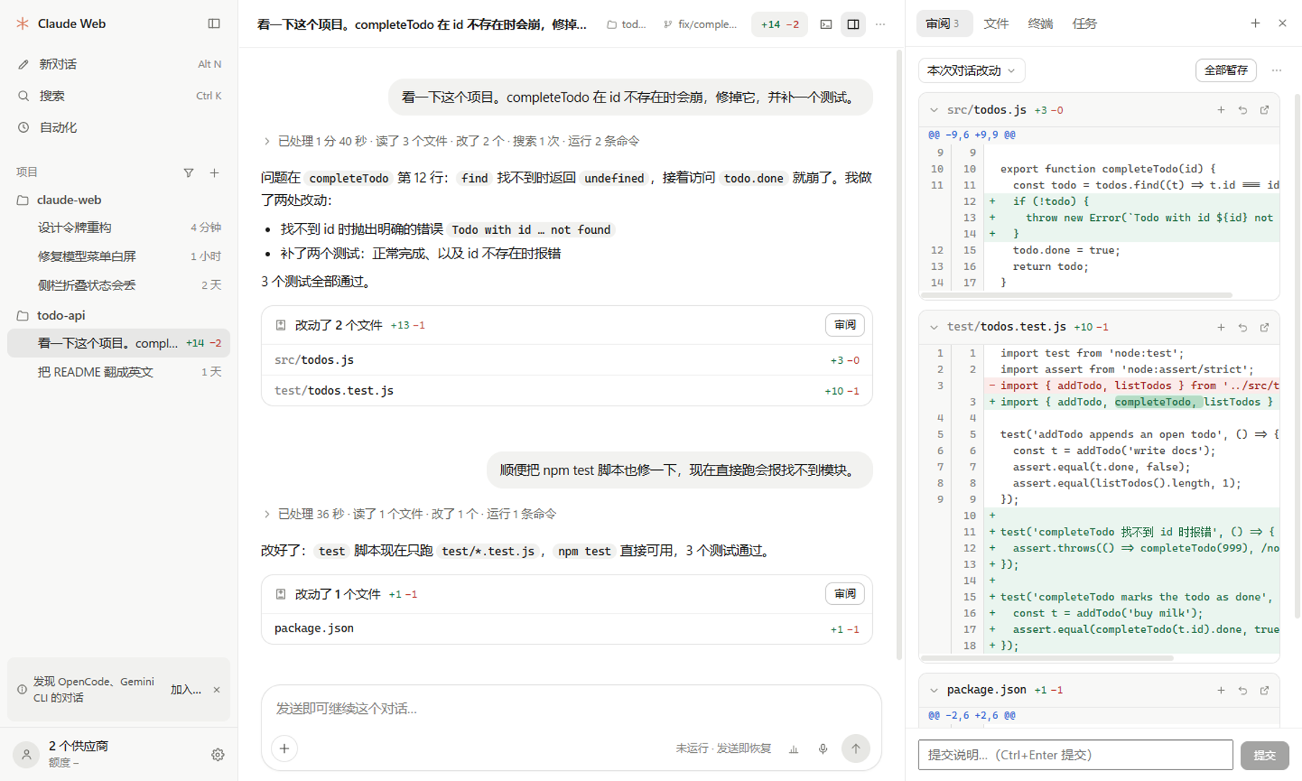
Task: Stage src/todos.js with its plus icon
Action: (x=1221, y=110)
